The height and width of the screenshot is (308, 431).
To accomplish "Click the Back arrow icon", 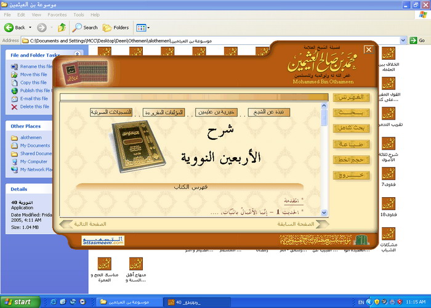I will [10, 27].
